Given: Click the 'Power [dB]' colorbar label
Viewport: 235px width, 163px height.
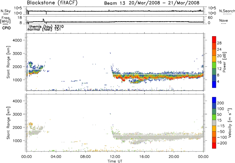Looking at the screenshot, I should click(224, 62).
